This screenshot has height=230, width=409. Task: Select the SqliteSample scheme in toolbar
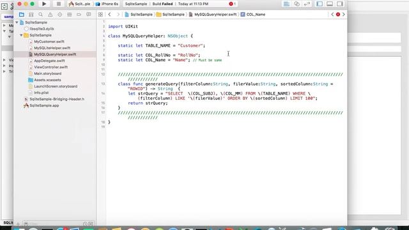[x=79, y=4]
